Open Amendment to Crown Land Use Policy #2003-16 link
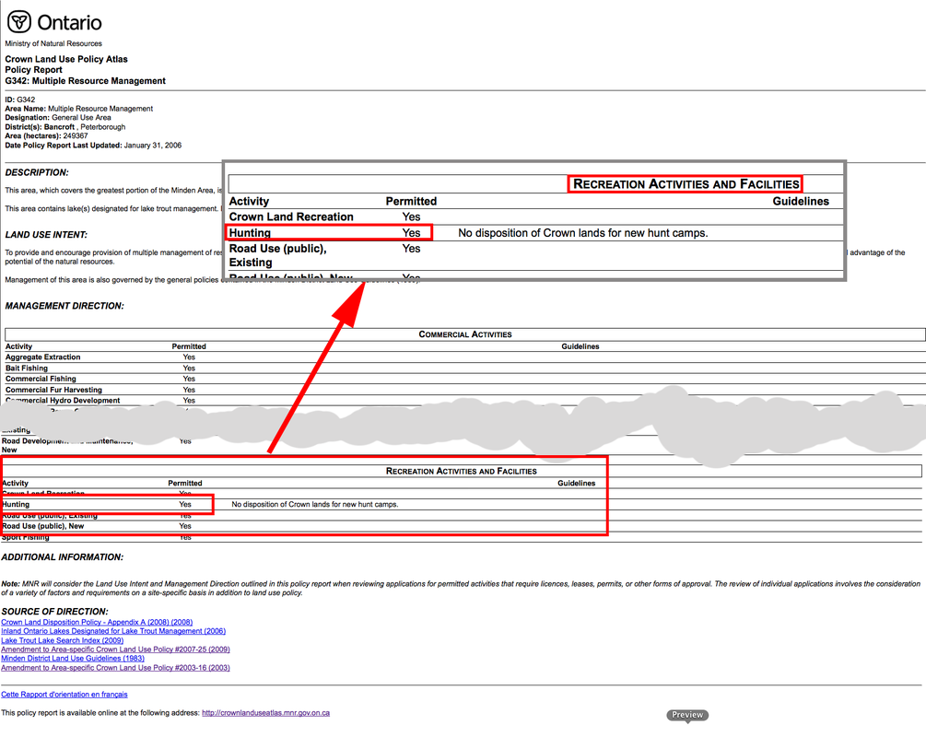926x737 pixels. click(x=116, y=668)
